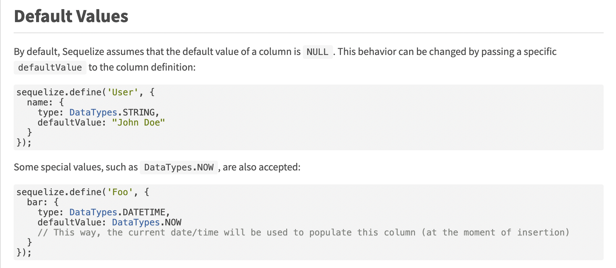
Task: Click the 'User' string in first code block
Action: [123, 92]
